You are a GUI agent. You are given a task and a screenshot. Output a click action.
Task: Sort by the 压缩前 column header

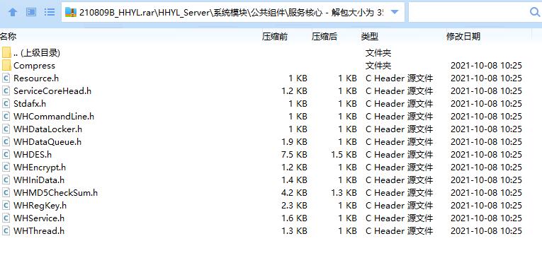point(274,37)
